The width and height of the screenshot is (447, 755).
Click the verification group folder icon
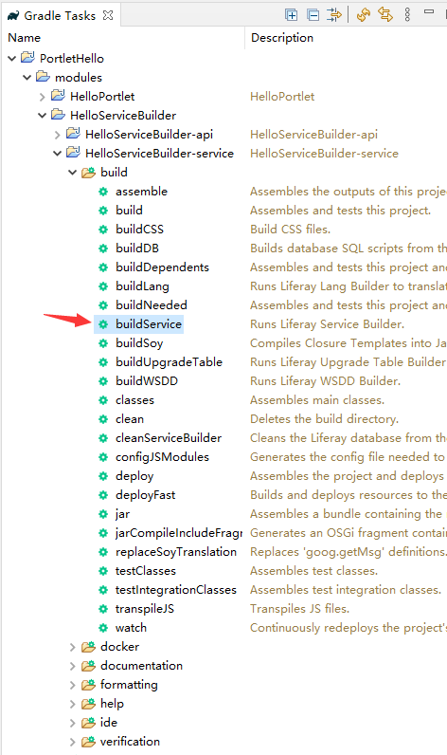tap(88, 742)
